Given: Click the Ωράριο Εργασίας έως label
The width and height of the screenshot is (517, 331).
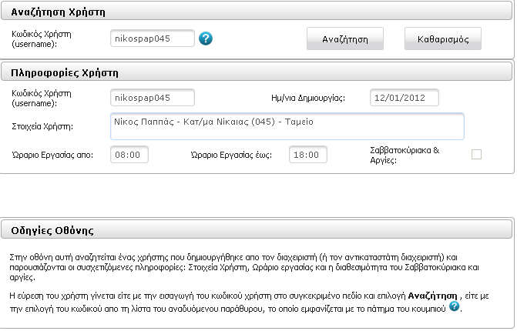Looking at the screenshot, I should point(231,155).
